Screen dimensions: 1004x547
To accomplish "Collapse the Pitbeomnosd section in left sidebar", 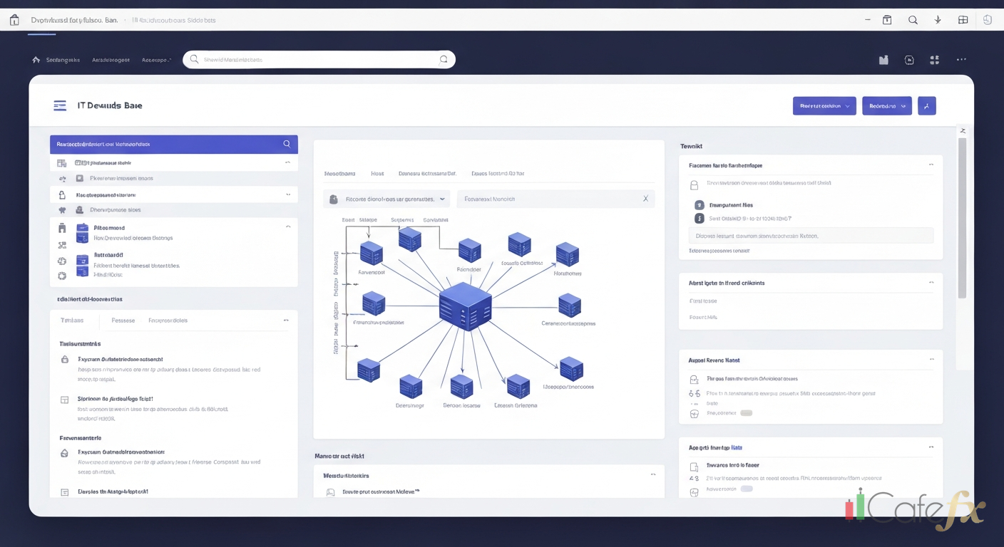I will [287, 226].
